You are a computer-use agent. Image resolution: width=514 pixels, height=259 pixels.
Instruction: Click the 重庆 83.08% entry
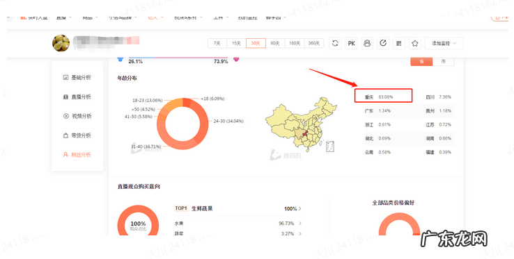(379, 97)
